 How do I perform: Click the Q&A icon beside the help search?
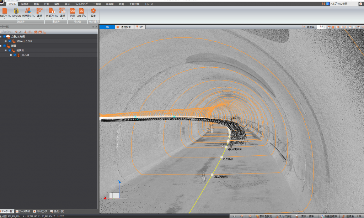328,4
